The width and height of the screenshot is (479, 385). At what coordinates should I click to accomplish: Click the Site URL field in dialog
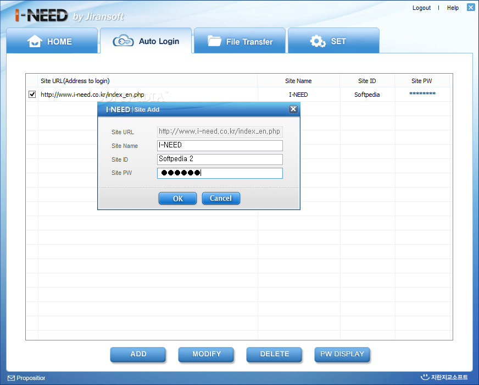(x=220, y=132)
